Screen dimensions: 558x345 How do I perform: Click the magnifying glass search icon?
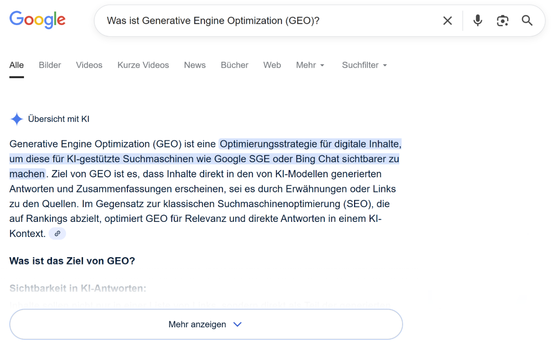point(527,21)
